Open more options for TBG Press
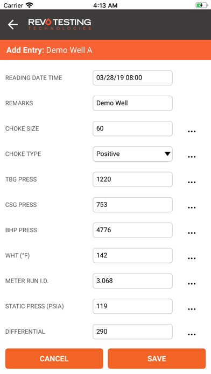This screenshot has width=211, height=374. tap(192, 182)
